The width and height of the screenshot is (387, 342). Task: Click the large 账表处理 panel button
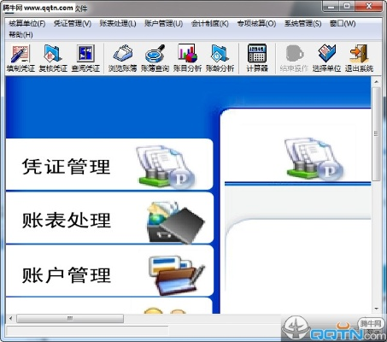pos(109,218)
